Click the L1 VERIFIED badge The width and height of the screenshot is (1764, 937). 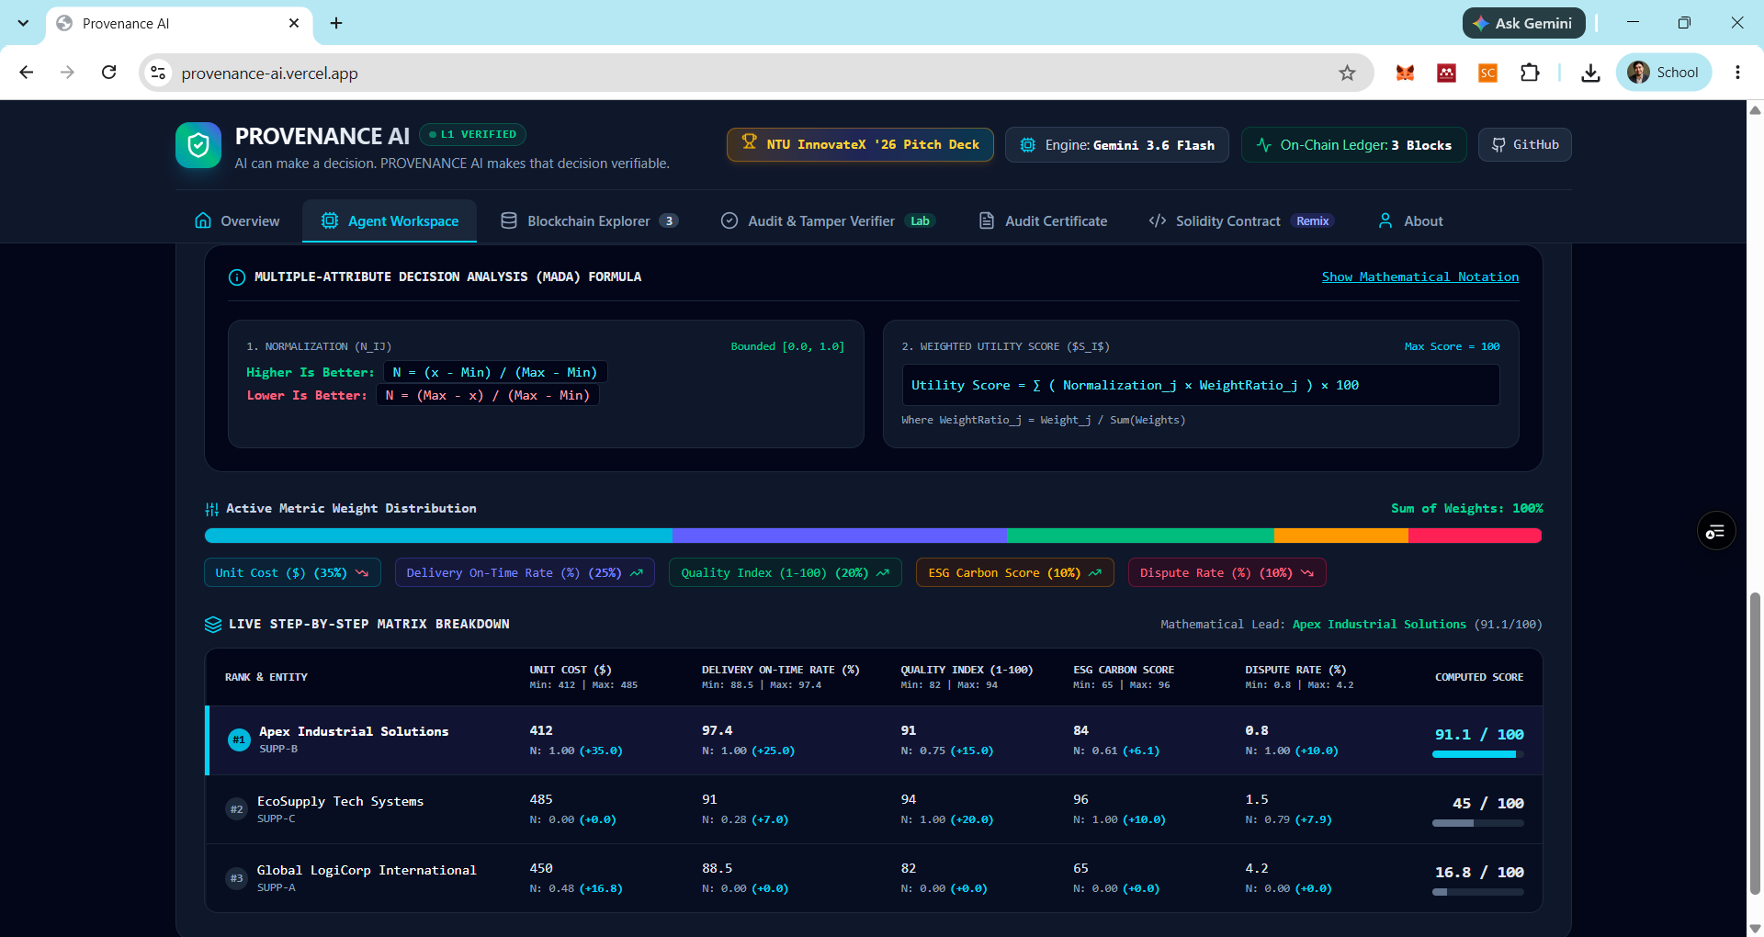473,135
